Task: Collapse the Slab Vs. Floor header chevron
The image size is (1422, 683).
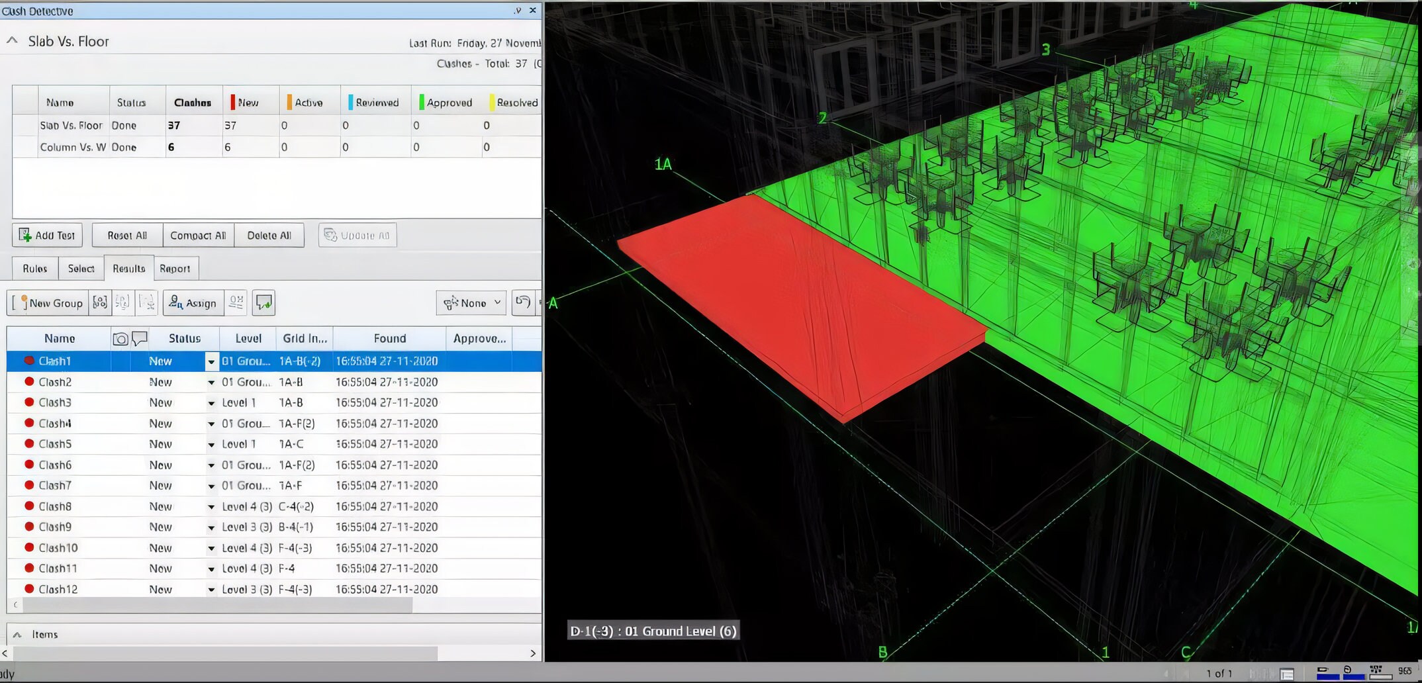Action: coord(11,40)
